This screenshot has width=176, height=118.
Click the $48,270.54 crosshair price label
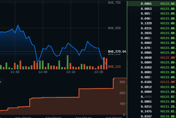tap(117, 51)
